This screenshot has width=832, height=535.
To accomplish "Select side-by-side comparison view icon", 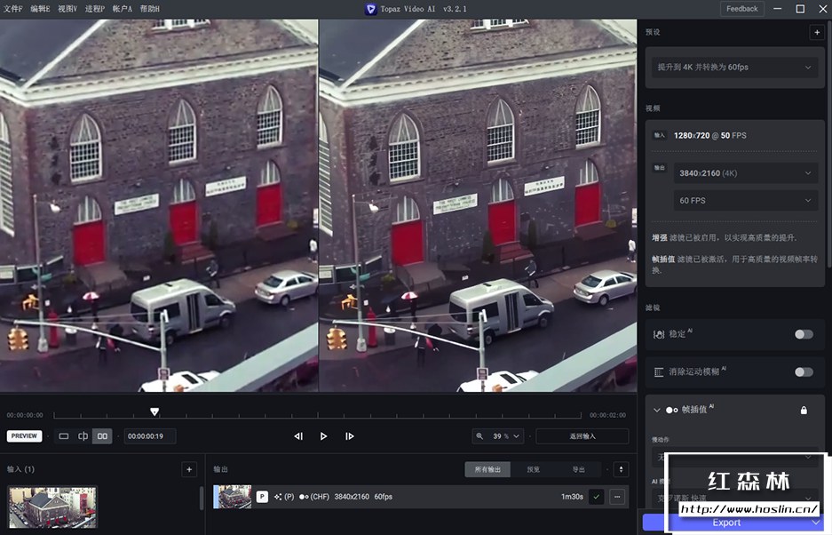I will (102, 436).
